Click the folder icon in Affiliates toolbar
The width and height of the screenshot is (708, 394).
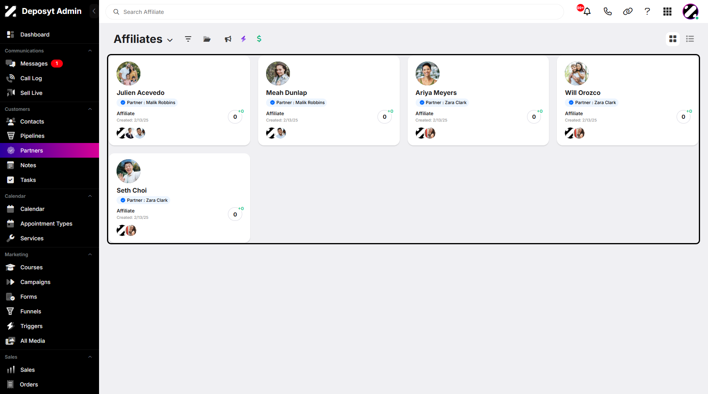[207, 39]
